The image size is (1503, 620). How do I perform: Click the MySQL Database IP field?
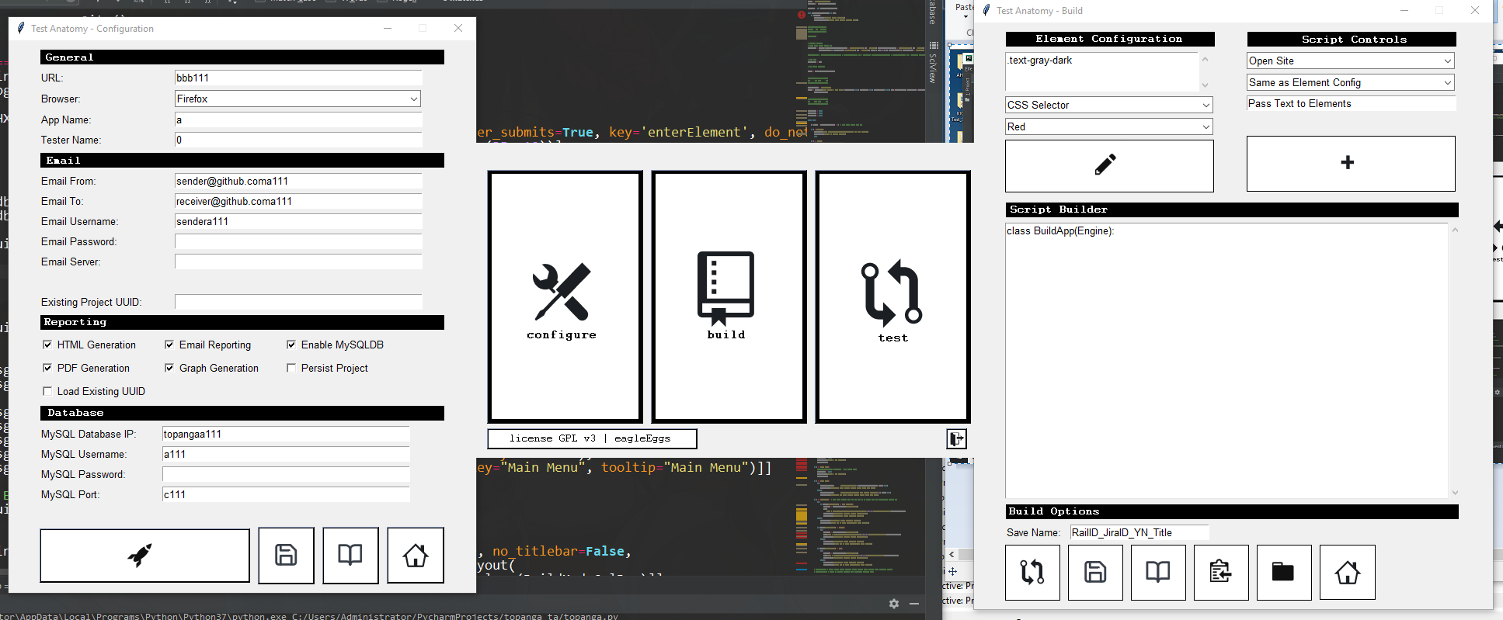point(286,434)
